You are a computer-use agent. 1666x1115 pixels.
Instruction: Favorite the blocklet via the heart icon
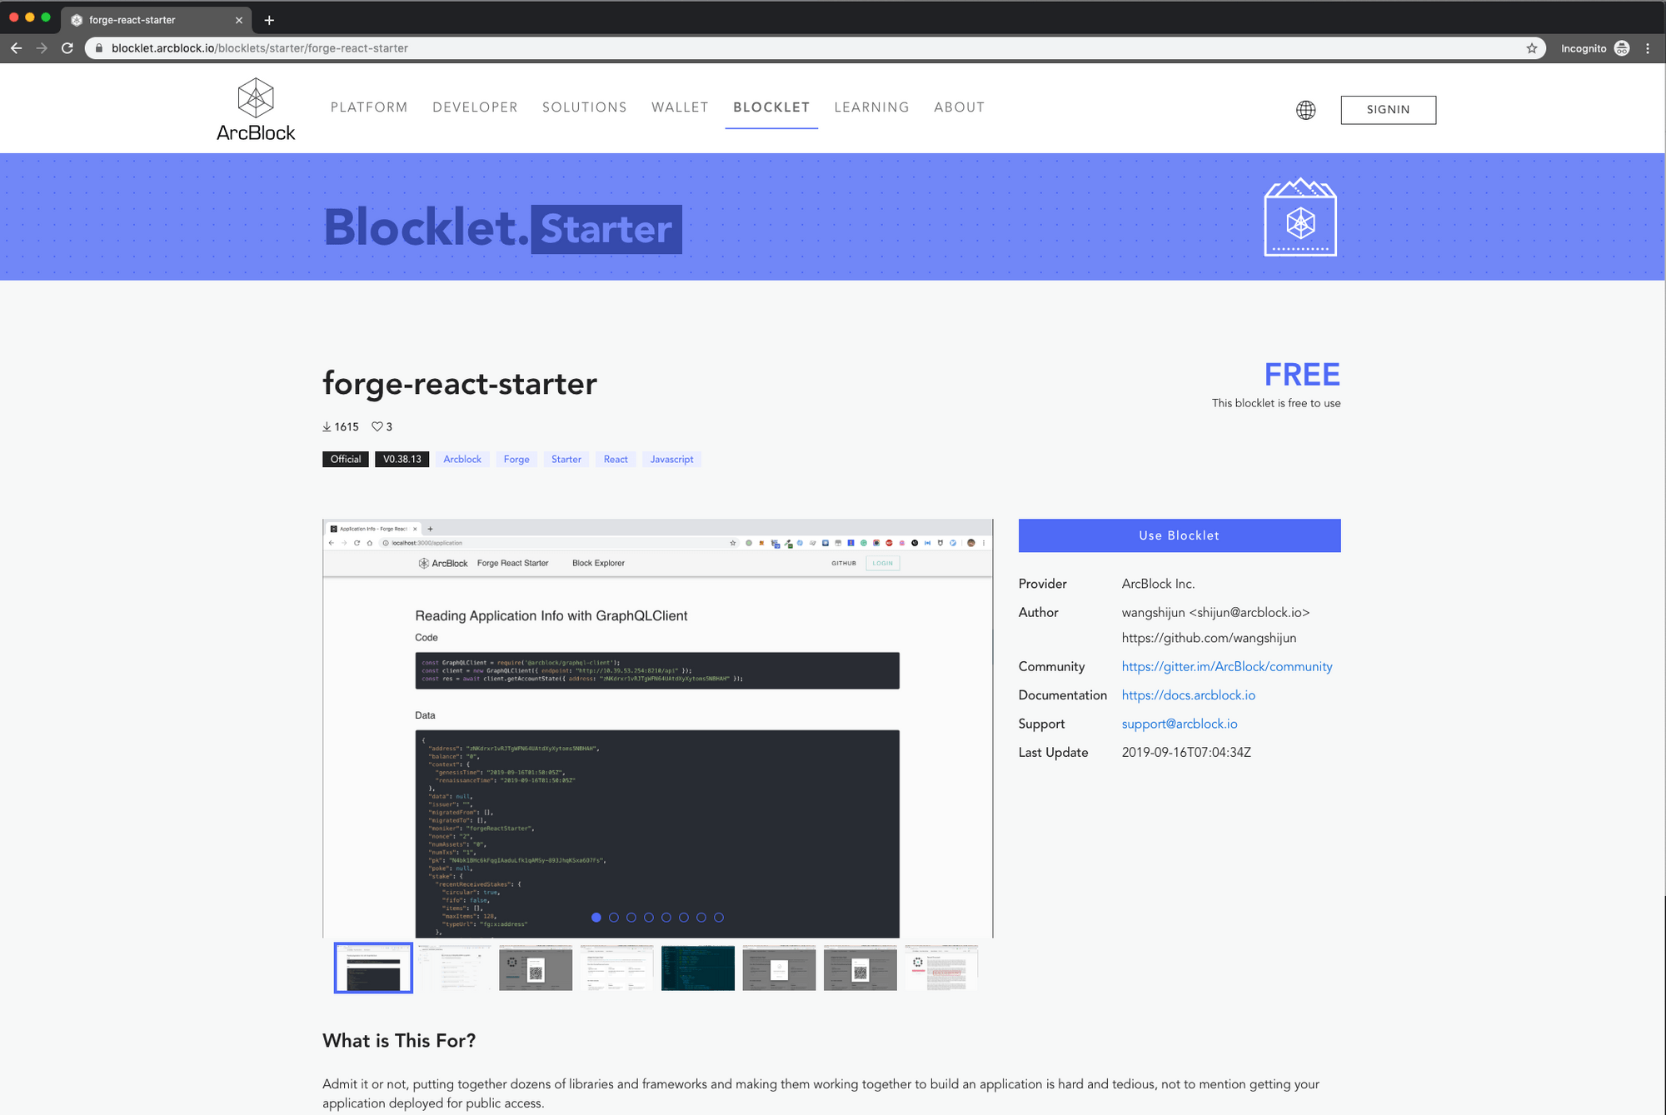click(377, 426)
